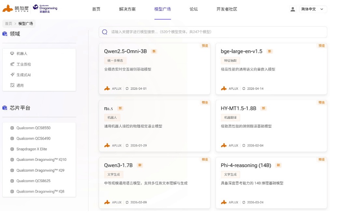This screenshot has height=221, width=342.
Task: Focus the model keyword search field
Action: (x=213, y=32)
